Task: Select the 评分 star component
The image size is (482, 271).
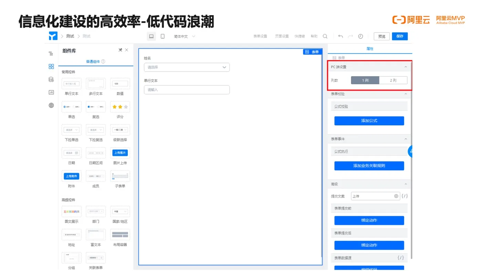Action: click(120, 110)
